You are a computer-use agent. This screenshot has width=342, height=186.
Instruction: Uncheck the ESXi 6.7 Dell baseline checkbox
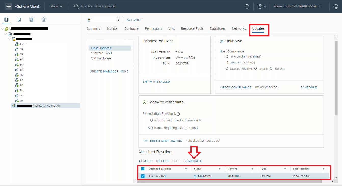tap(143, 176)
